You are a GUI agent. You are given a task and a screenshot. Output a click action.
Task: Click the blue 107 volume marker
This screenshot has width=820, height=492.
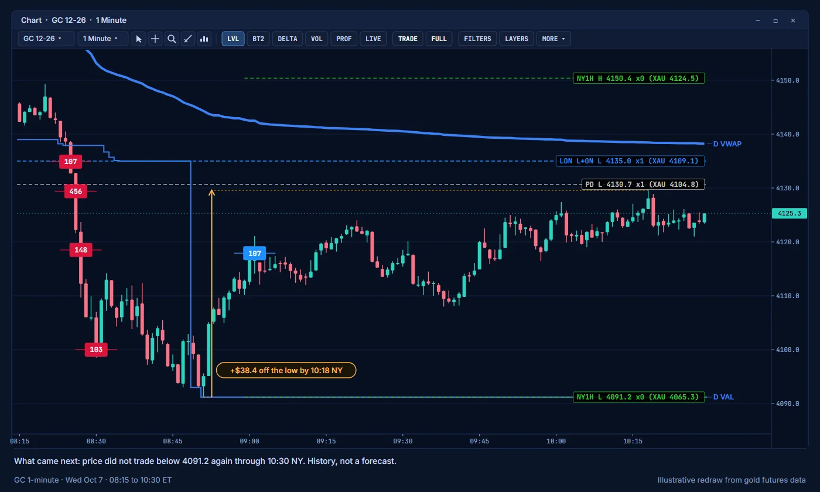254,254
